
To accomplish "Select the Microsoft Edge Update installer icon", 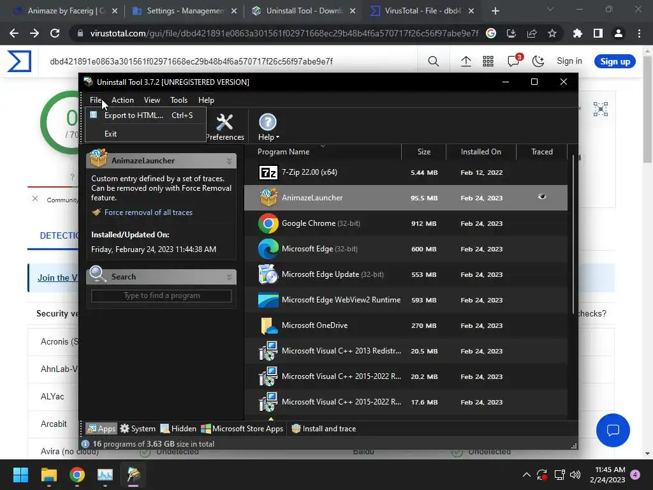I will [x=268, y=274].
